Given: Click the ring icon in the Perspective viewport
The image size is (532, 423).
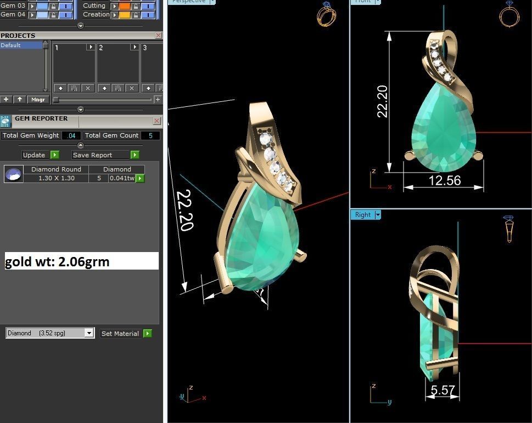Looking at the screenshot, I should 327,14.
